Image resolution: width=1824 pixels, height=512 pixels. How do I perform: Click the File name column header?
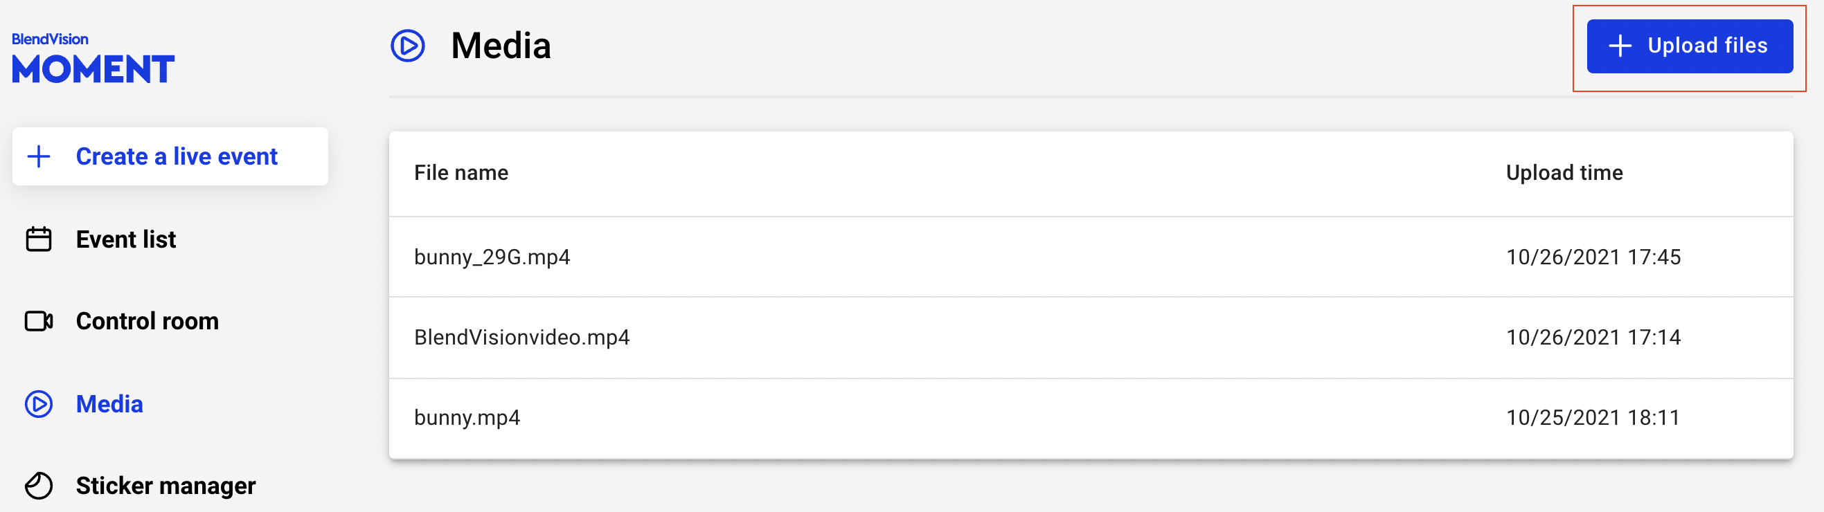pyautogui.click(x=461, y=173)
